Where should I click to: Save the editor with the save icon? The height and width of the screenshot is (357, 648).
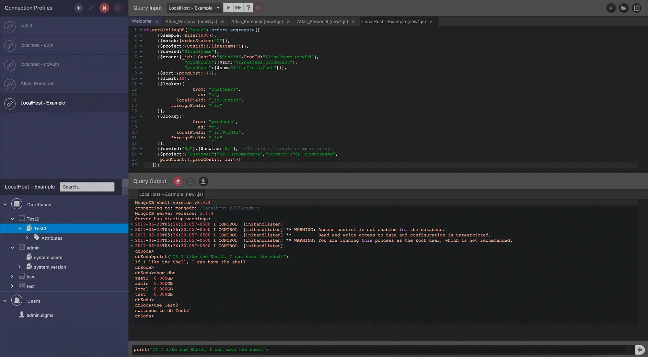click(x=637, y=8)
